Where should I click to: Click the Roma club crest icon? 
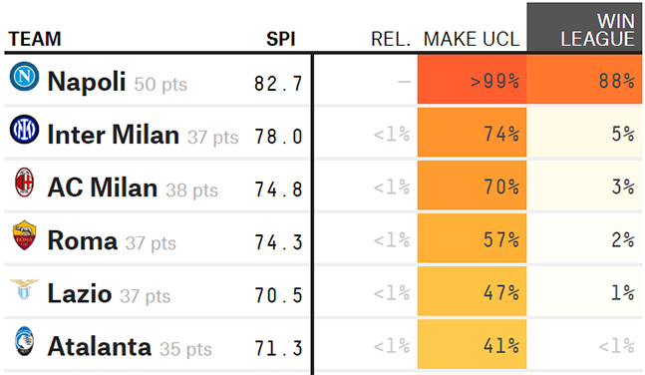[x=24, y=235]
